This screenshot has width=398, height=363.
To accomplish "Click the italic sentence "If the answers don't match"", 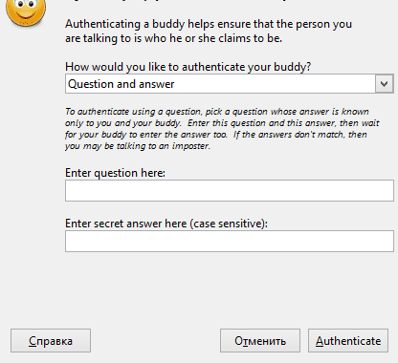I will (289, 135).
